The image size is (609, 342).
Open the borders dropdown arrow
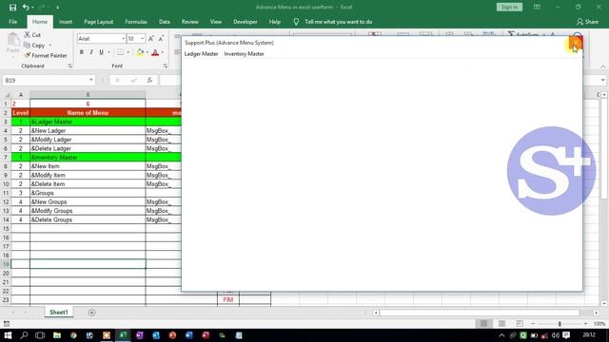pos(128,52)
